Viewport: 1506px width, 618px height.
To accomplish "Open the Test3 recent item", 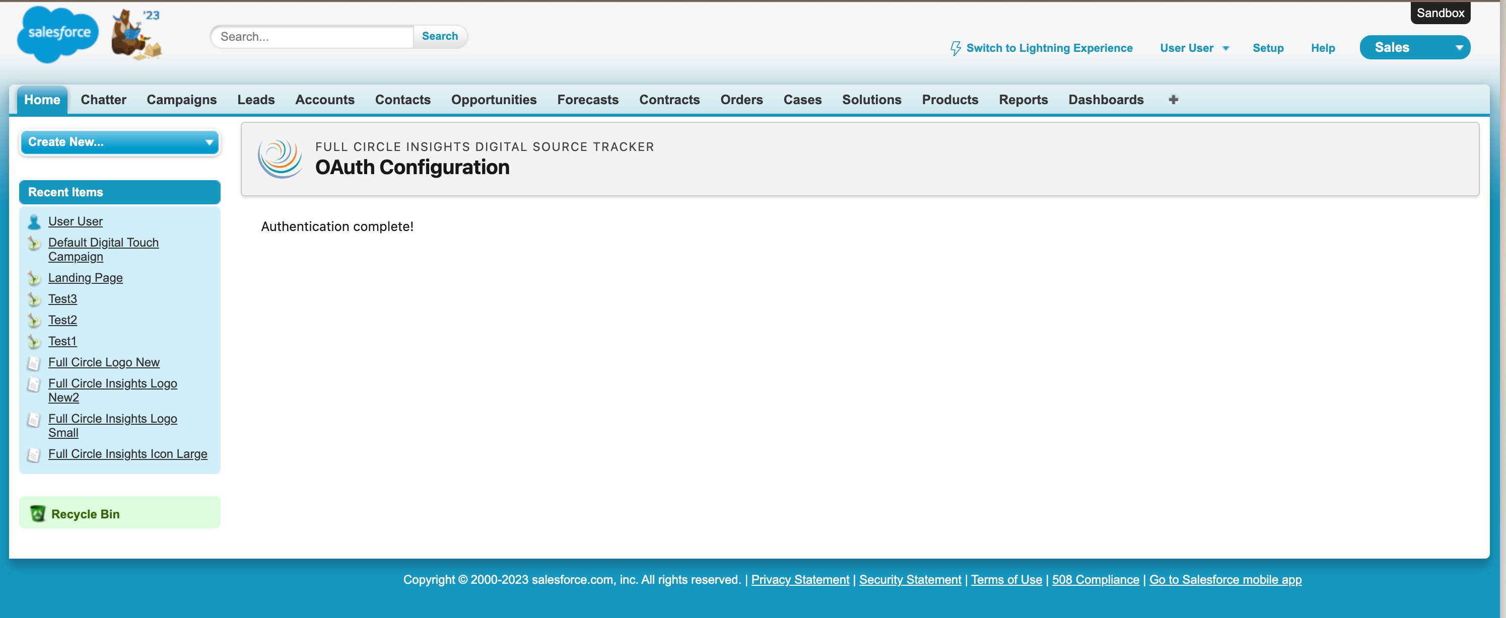I will click(62, 298).
